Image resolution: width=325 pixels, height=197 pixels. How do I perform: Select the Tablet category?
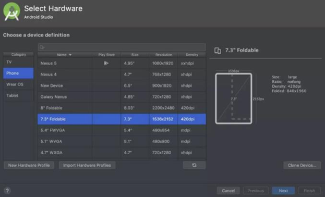[x=18, y=95]
